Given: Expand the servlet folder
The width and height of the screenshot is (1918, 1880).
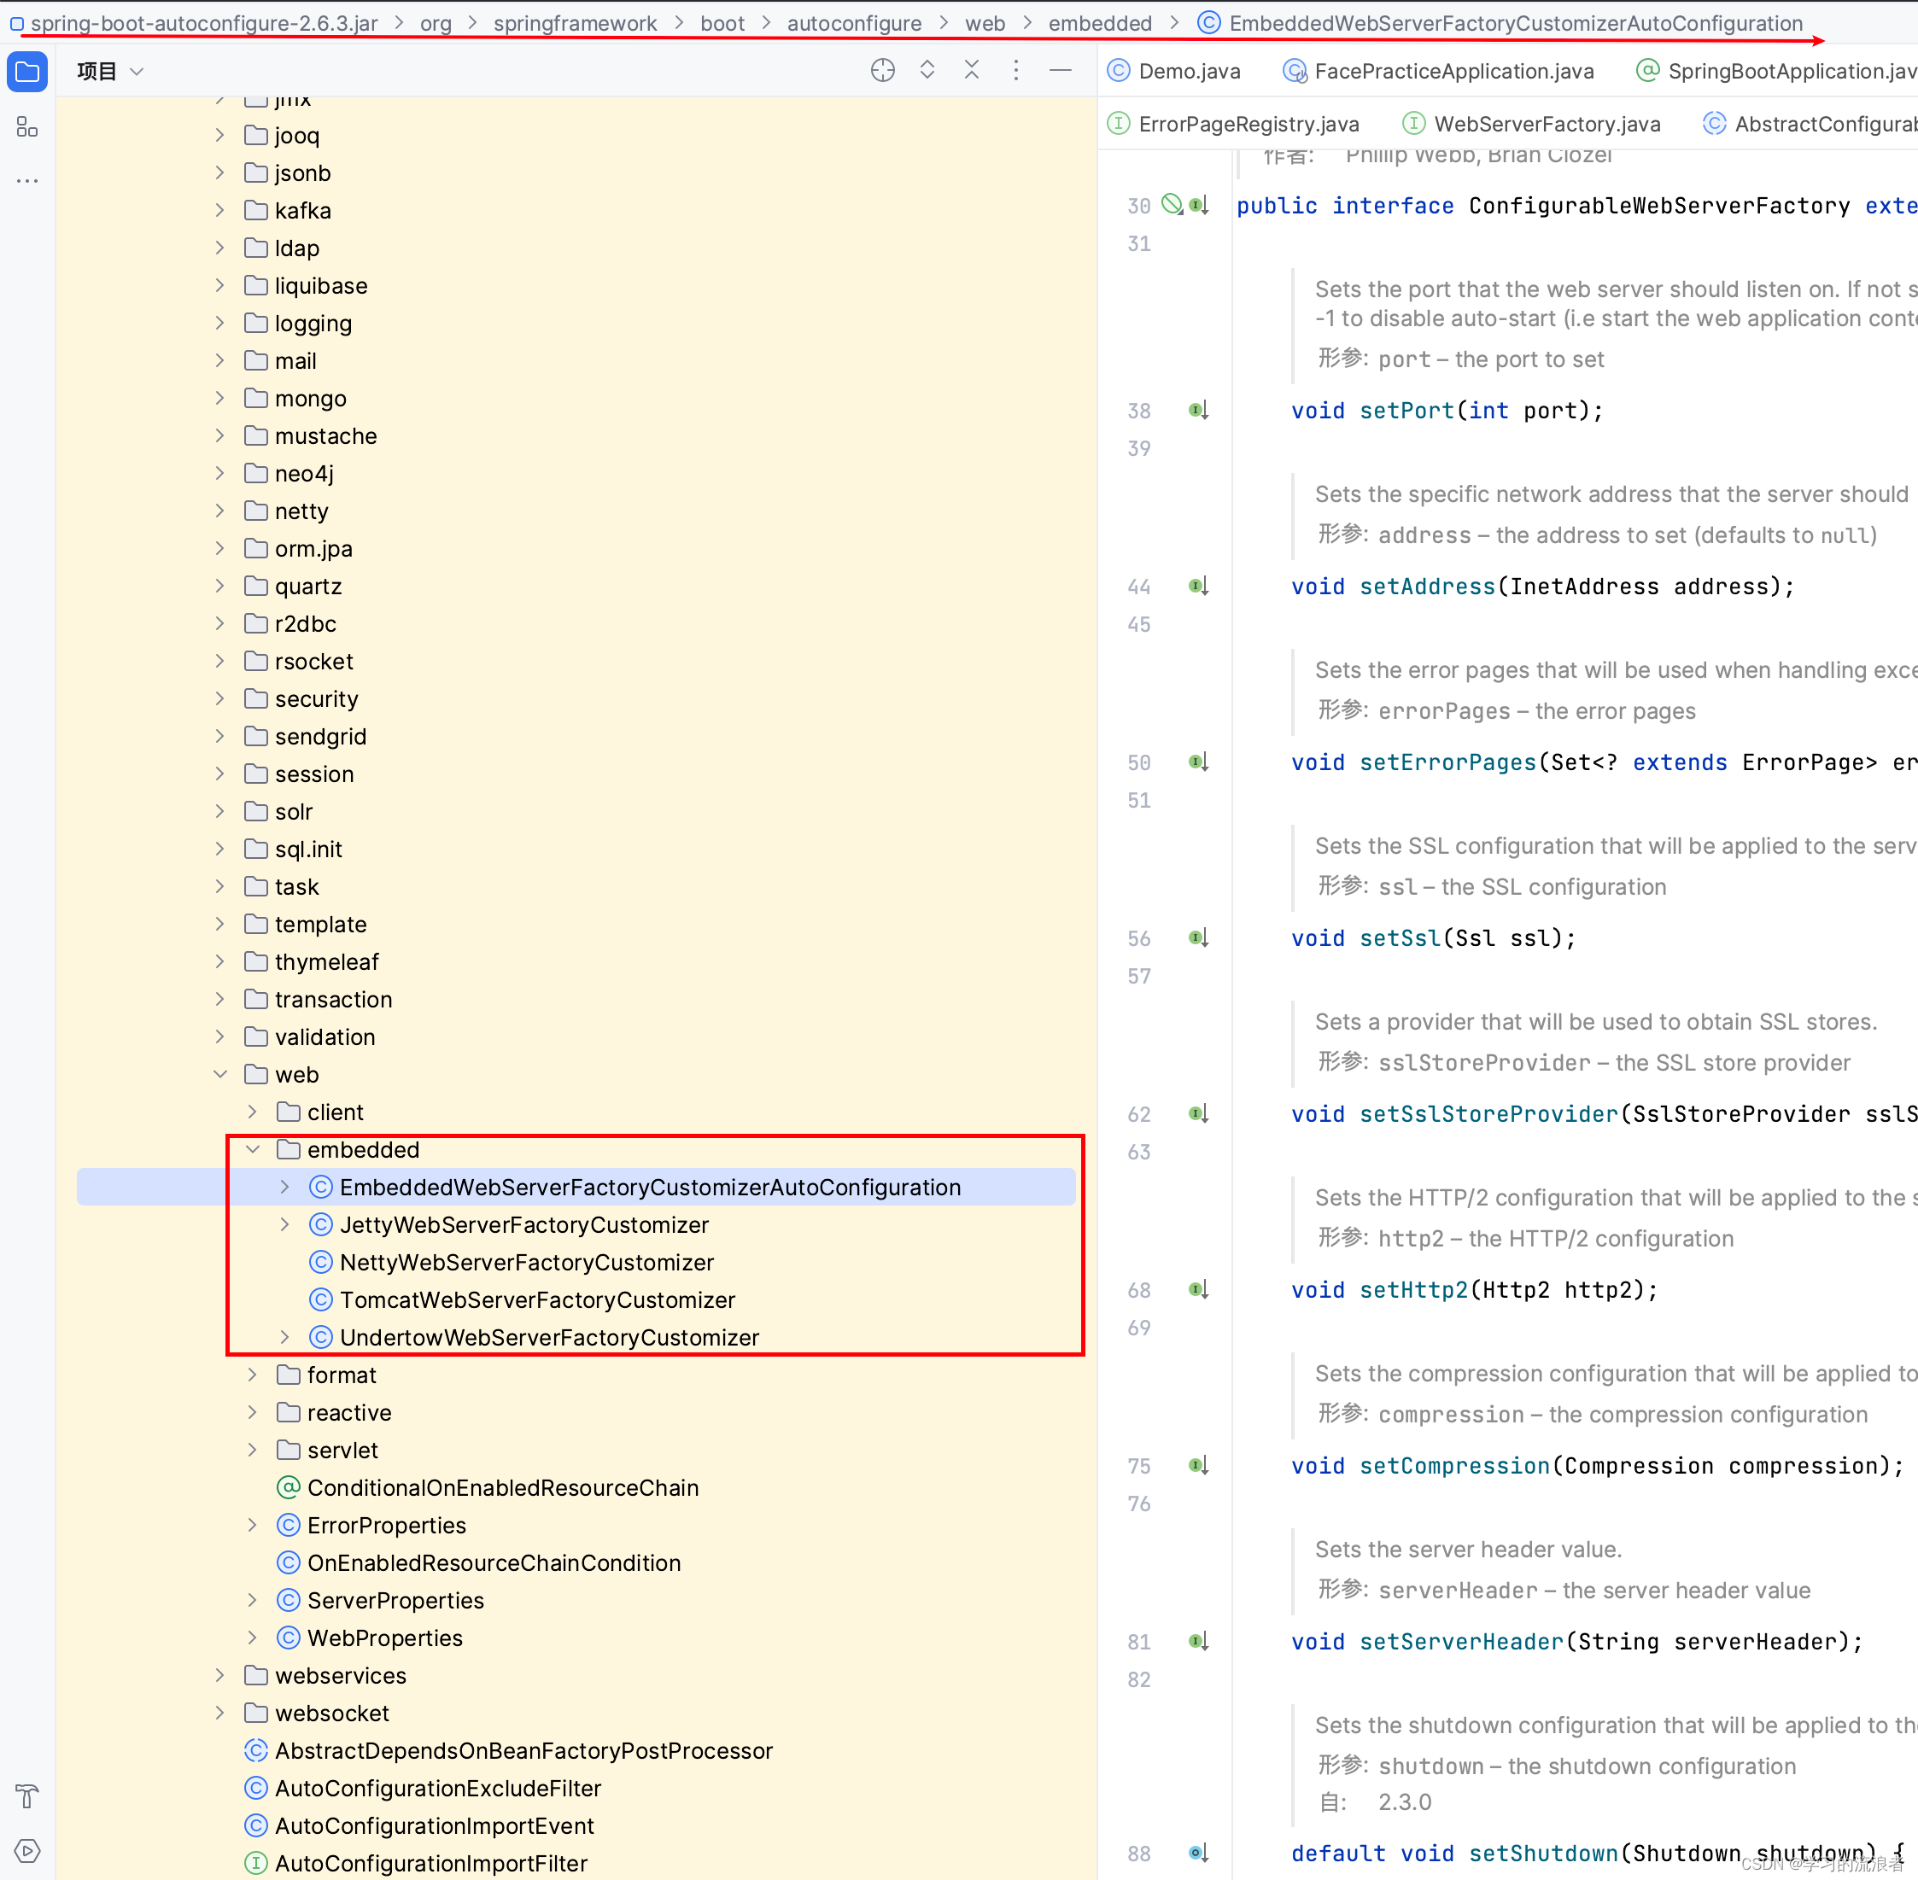Looking at the screenshot, I should point(253,1450).
